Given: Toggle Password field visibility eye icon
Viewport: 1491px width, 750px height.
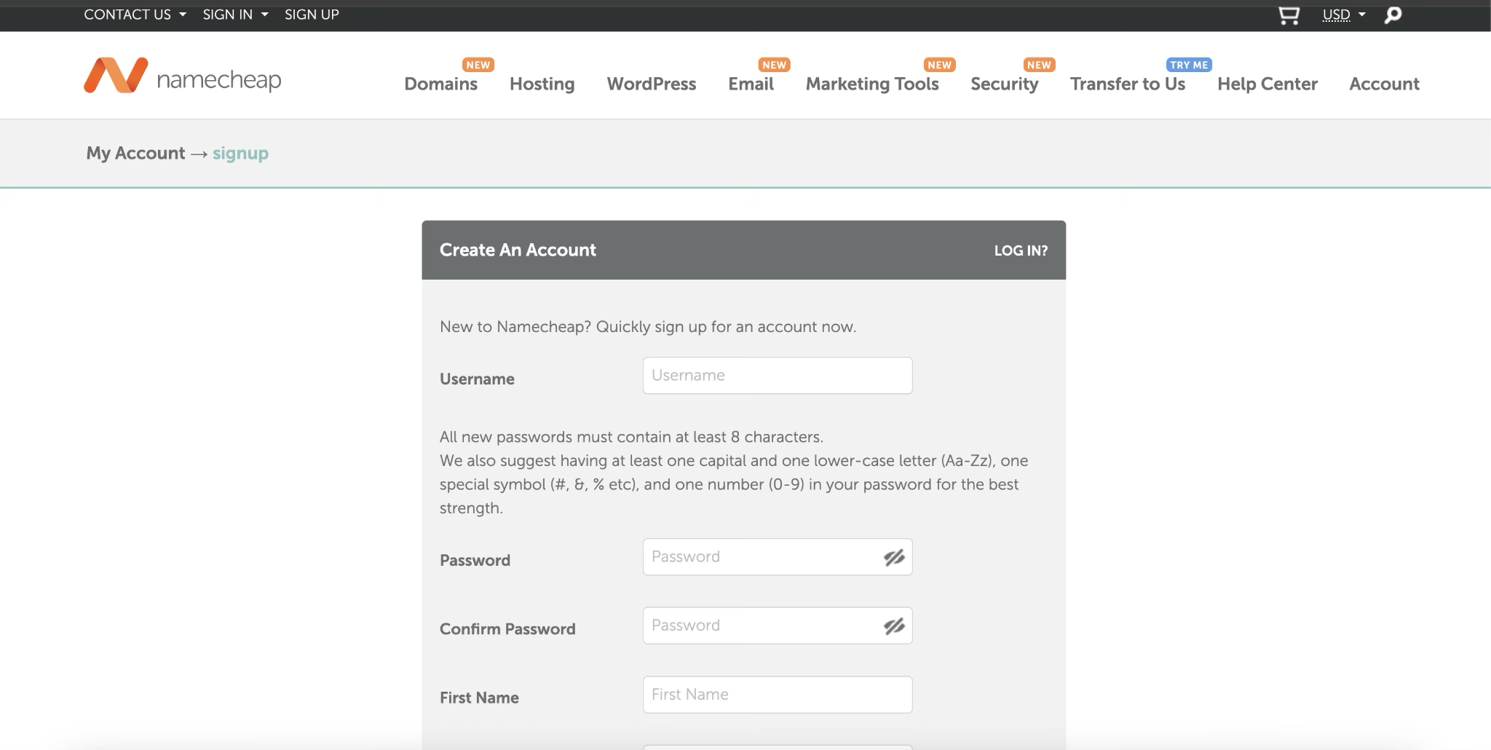Looking at the screenshot, I should point(894,558).
